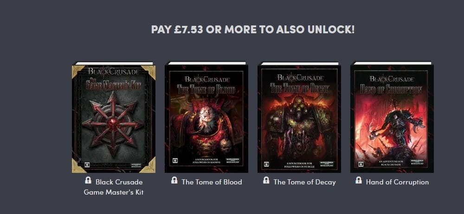This screenshot has width=464, height=214.
Task: Click the padlock icon before Hand of Corruption
Action: point(359,180)
